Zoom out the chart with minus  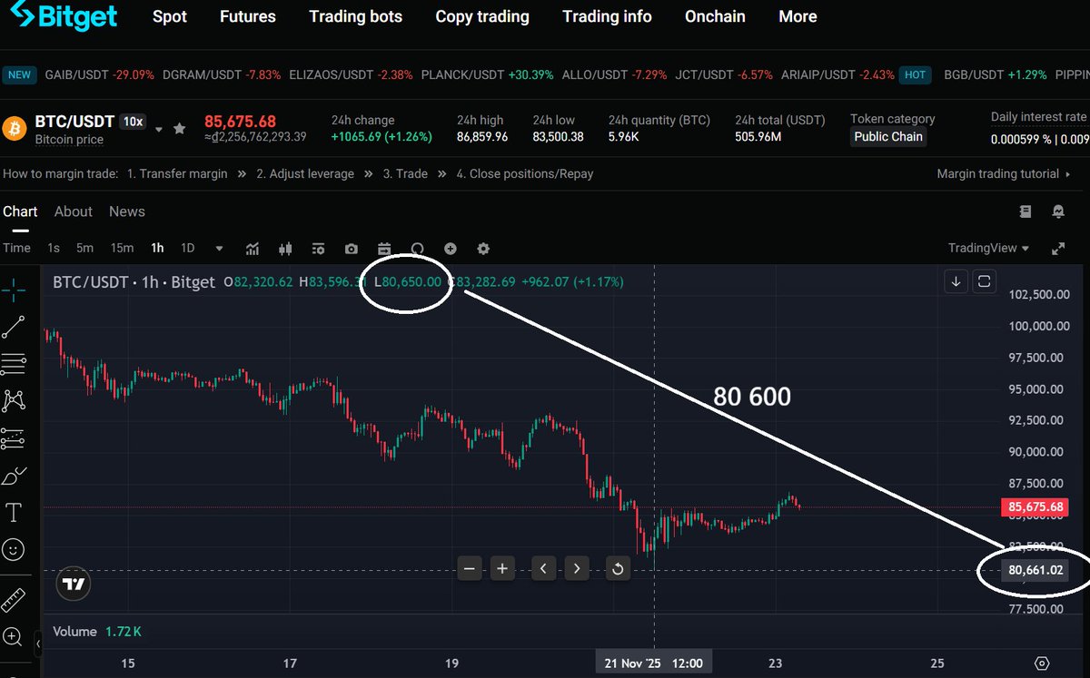tap(470, 569)
